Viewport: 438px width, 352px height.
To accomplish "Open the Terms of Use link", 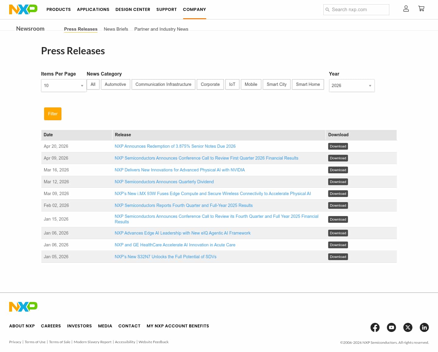I will 35,342.
